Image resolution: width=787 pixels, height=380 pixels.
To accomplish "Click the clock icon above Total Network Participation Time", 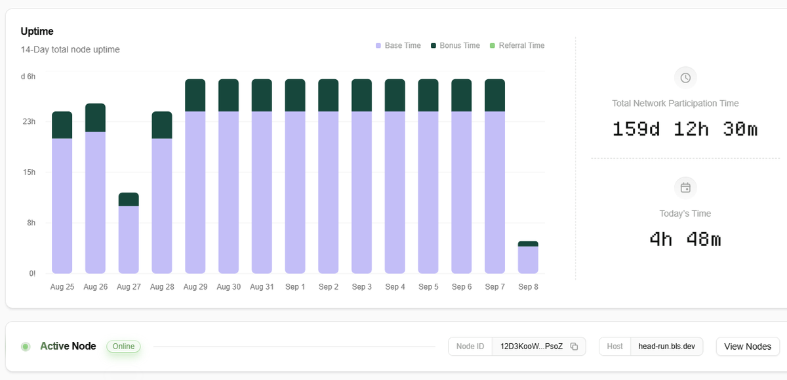I will pos(685,78).
